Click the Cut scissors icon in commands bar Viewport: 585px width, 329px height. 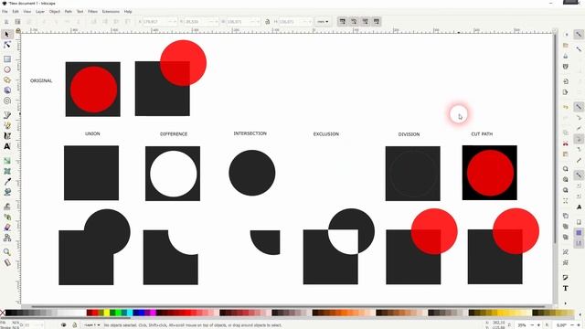[566, 143]
